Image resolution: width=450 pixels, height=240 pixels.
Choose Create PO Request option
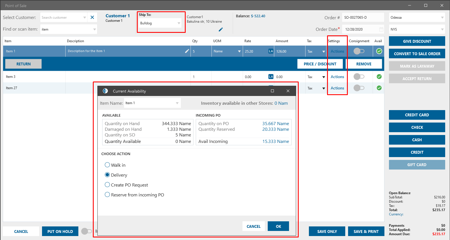point(107,185)
